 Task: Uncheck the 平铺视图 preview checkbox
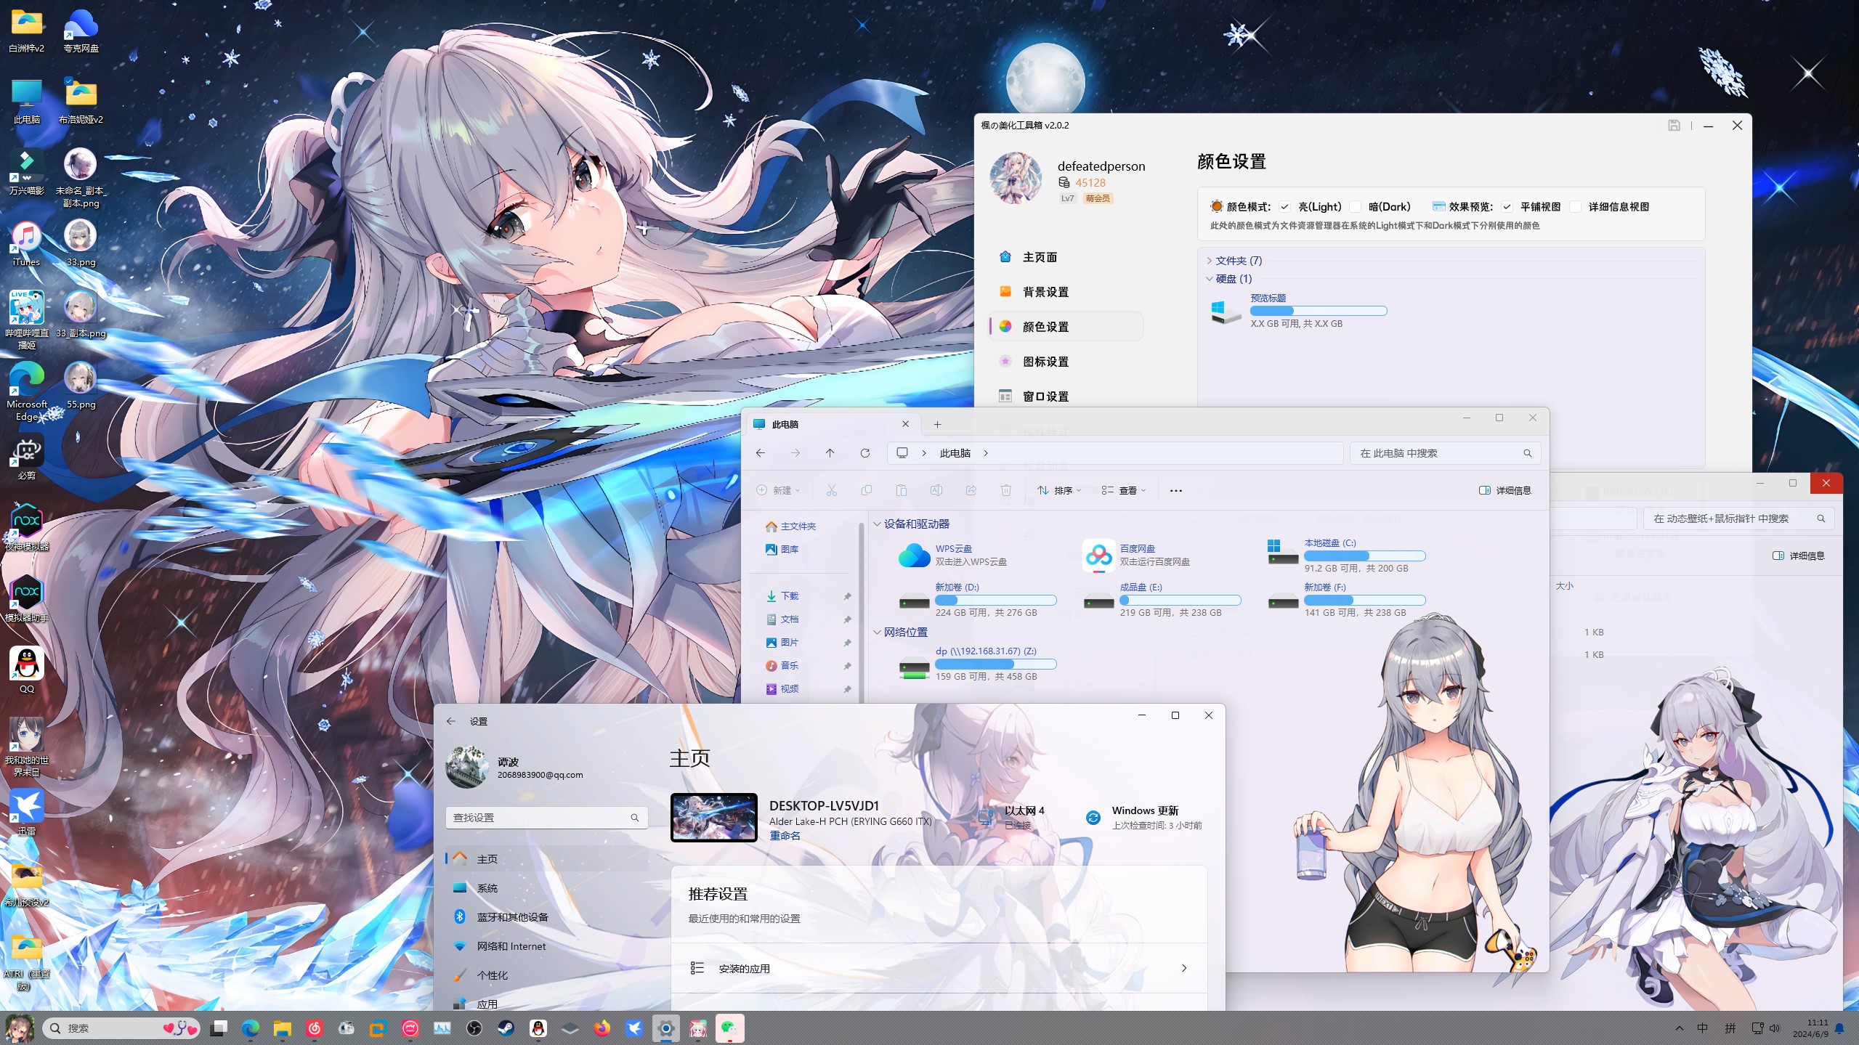(x=1507, y=207)
